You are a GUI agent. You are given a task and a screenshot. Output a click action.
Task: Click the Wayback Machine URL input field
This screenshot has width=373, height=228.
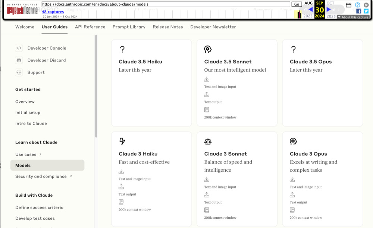166,4
